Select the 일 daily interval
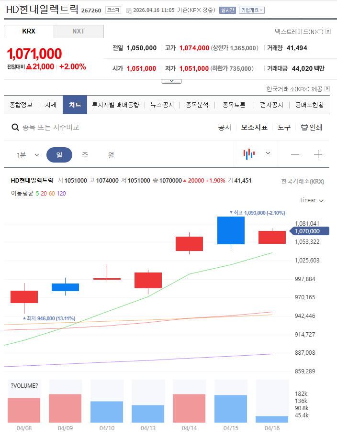Image resolution: width=337 pixels, height=436 pixels. [59, 155]
